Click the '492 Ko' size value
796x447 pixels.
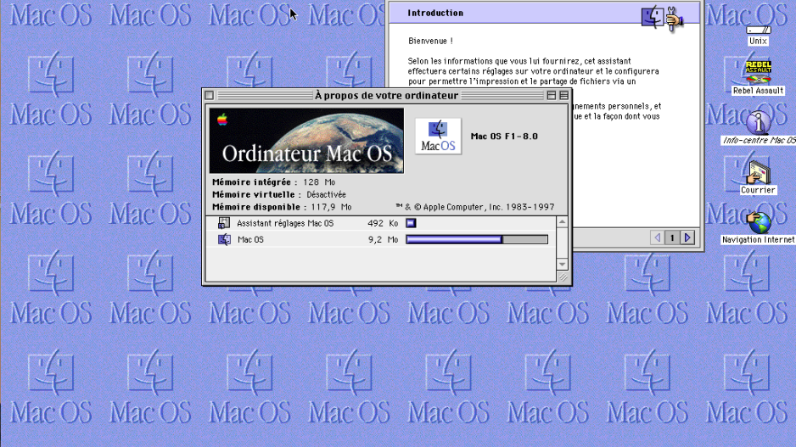(x=383, y=223)
